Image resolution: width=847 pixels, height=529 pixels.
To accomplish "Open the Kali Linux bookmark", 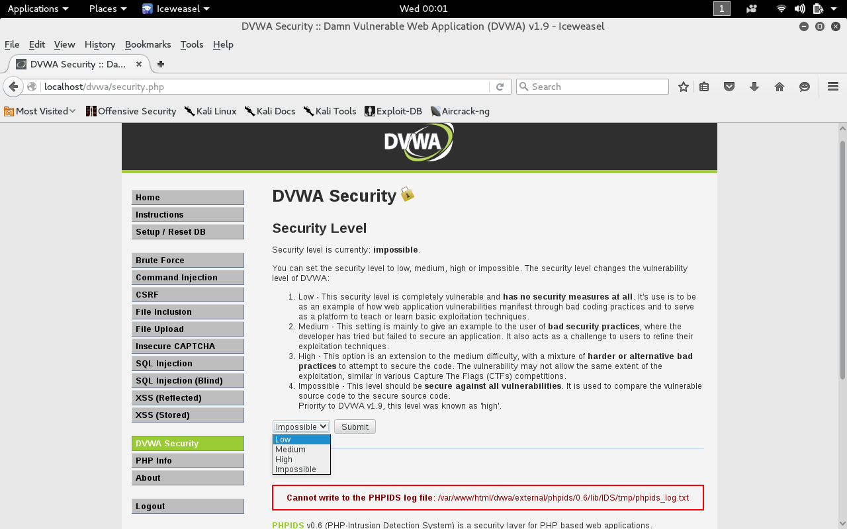I will click(x=210, y=111).
